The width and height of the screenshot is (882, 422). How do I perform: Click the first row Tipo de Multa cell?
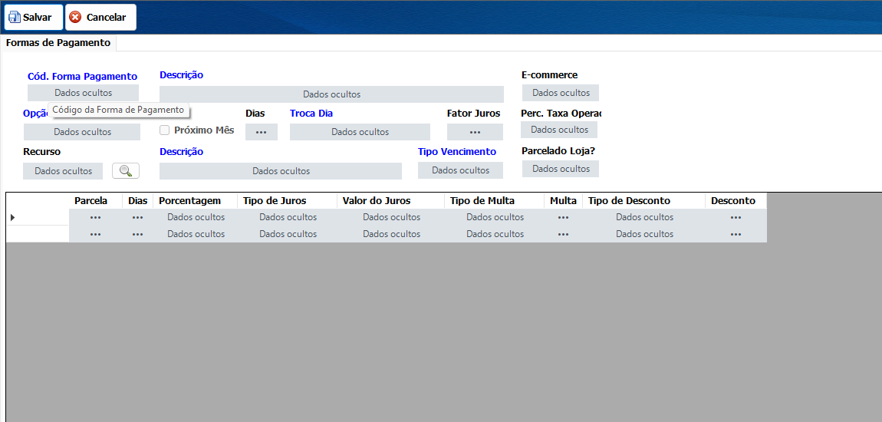coord(495,217)
